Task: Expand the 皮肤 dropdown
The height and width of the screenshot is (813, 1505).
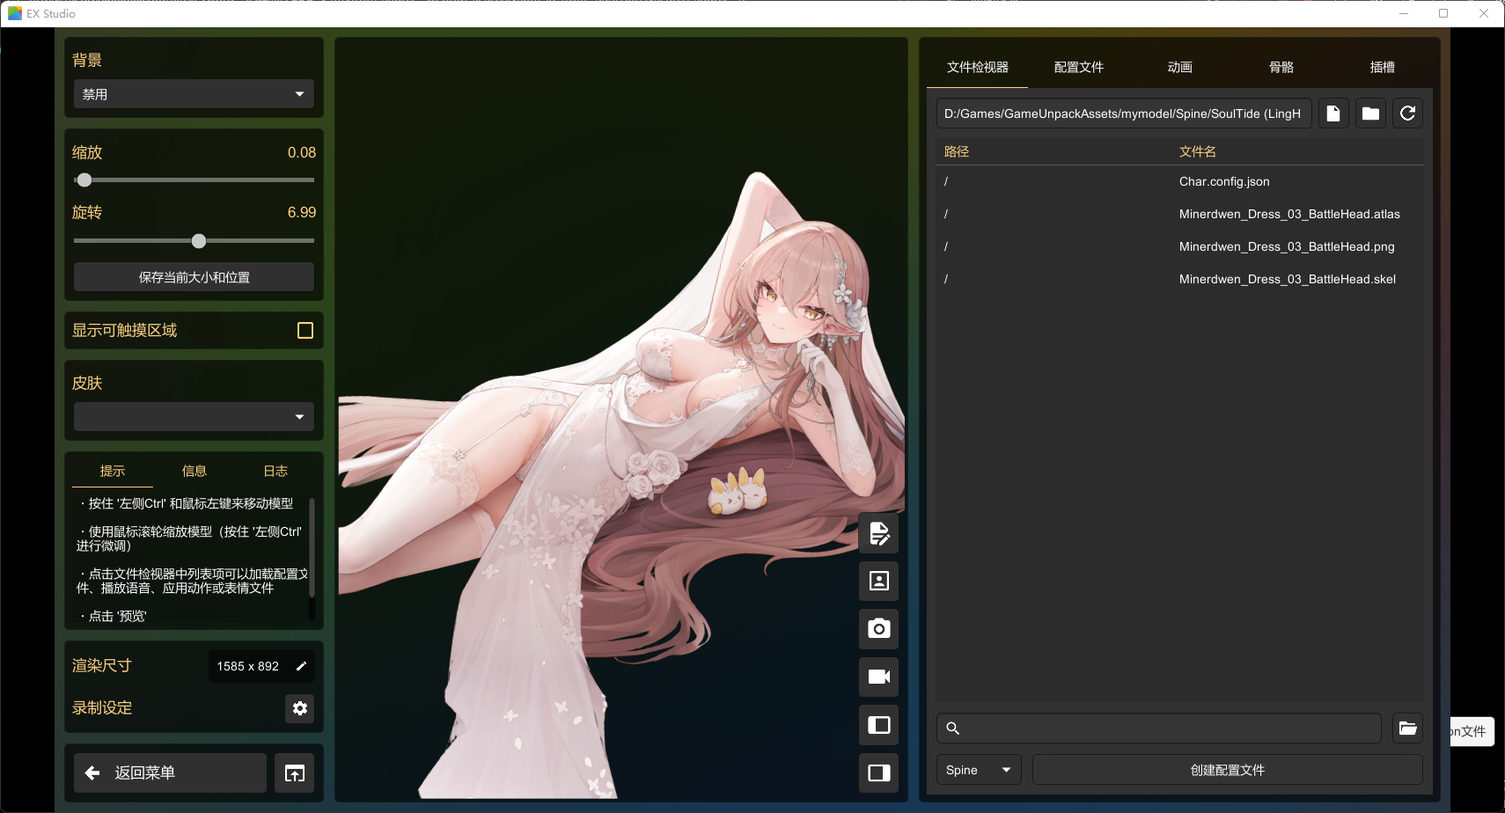Action: click(x=194, y=417)
